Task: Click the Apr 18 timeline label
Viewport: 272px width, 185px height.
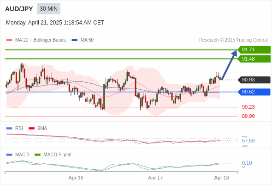Action: 222,178
